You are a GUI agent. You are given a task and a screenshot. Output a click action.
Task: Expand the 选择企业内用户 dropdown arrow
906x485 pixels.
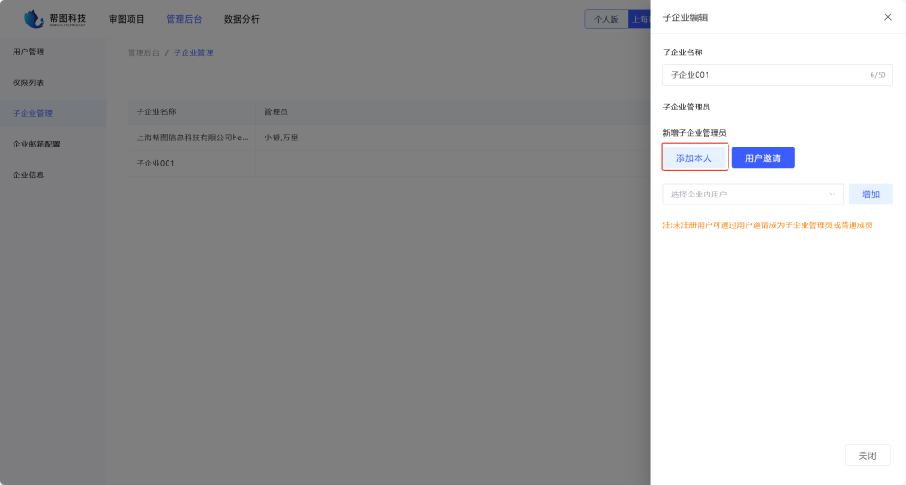(832, 194)
